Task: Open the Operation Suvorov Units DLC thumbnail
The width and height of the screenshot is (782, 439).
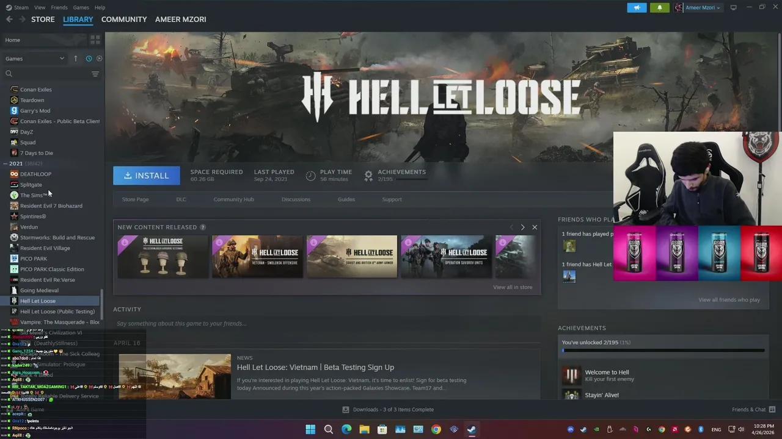Action: pyautogui.click(x=446, y=257)
